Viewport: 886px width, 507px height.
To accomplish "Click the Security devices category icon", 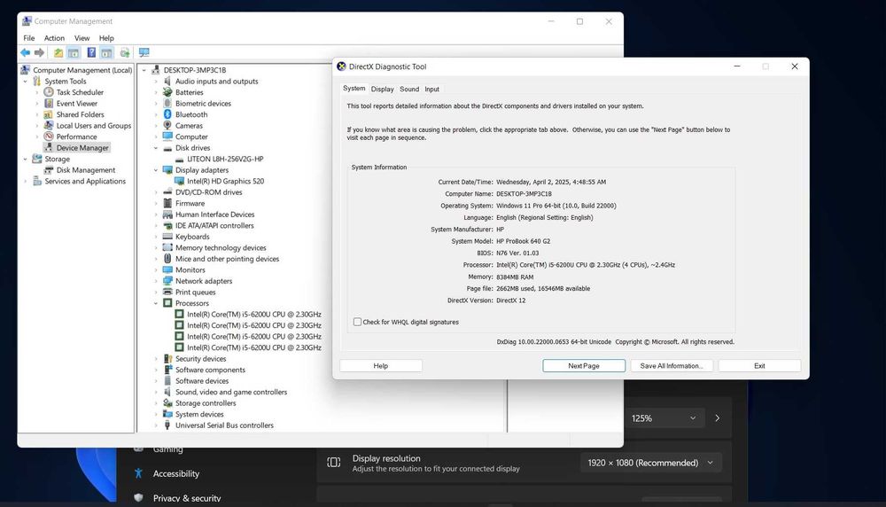I will pyautogui.click(x=167, y=359).
